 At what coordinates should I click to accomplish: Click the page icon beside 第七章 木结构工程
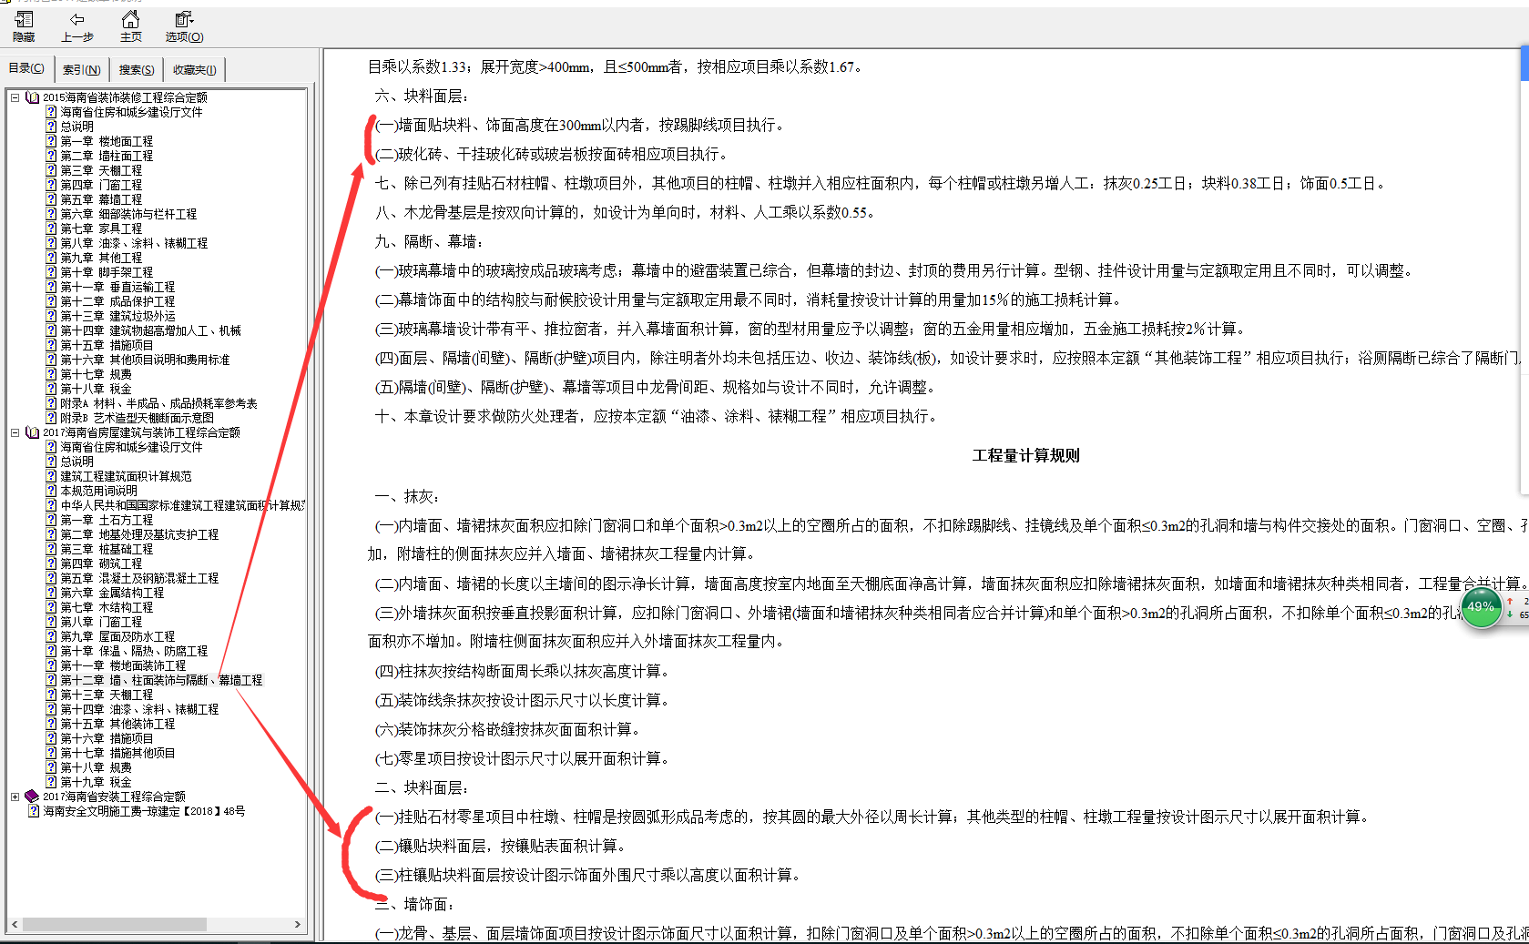pyautogui.click(x=52, y=607)
